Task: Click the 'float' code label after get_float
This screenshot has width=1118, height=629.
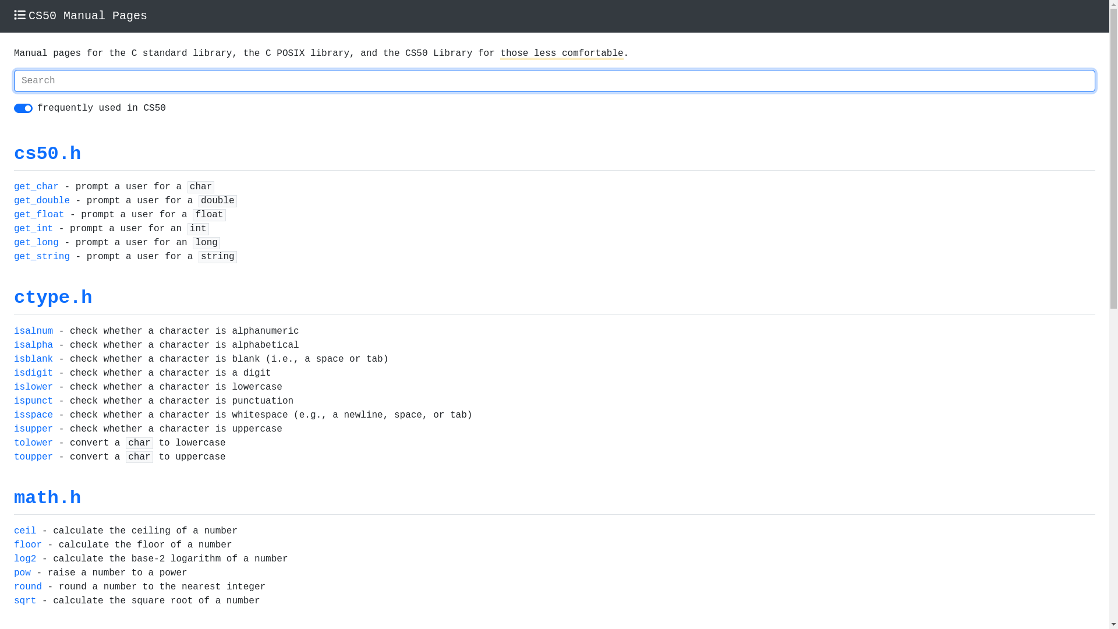Action: 209,215
